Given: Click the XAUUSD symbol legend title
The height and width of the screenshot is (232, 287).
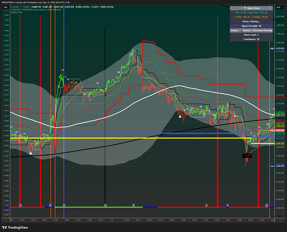Looking at the screenshot, I should 20,7.
